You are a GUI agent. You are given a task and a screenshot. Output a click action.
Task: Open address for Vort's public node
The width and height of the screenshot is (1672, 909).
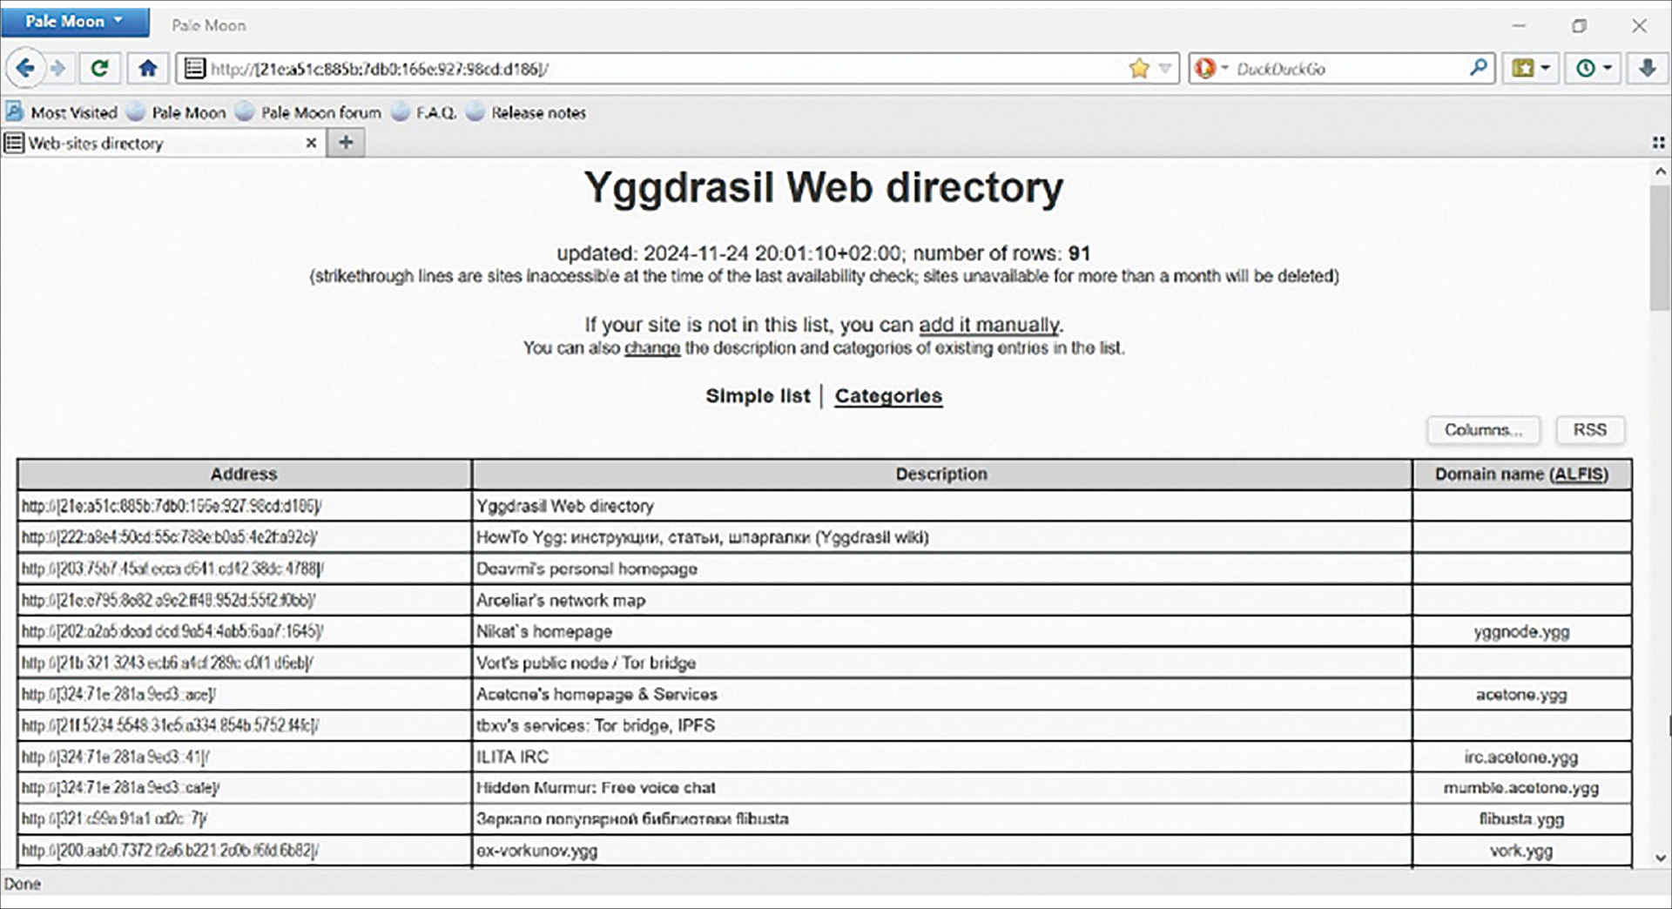click(x=168, y=663)
